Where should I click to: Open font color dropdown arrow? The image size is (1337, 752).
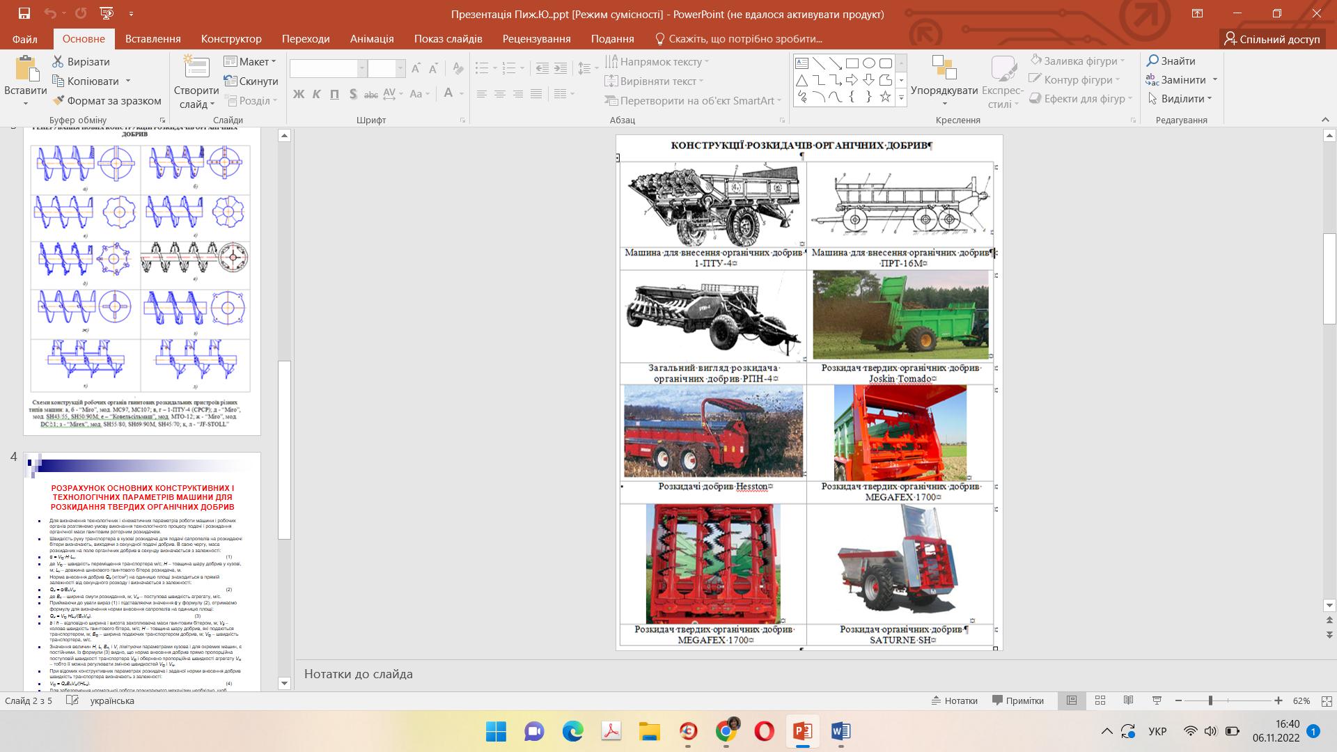pyautogui.click(x=462, y=94)
